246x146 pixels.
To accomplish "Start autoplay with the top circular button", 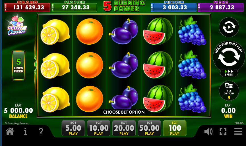I will [x=229, y=27].
